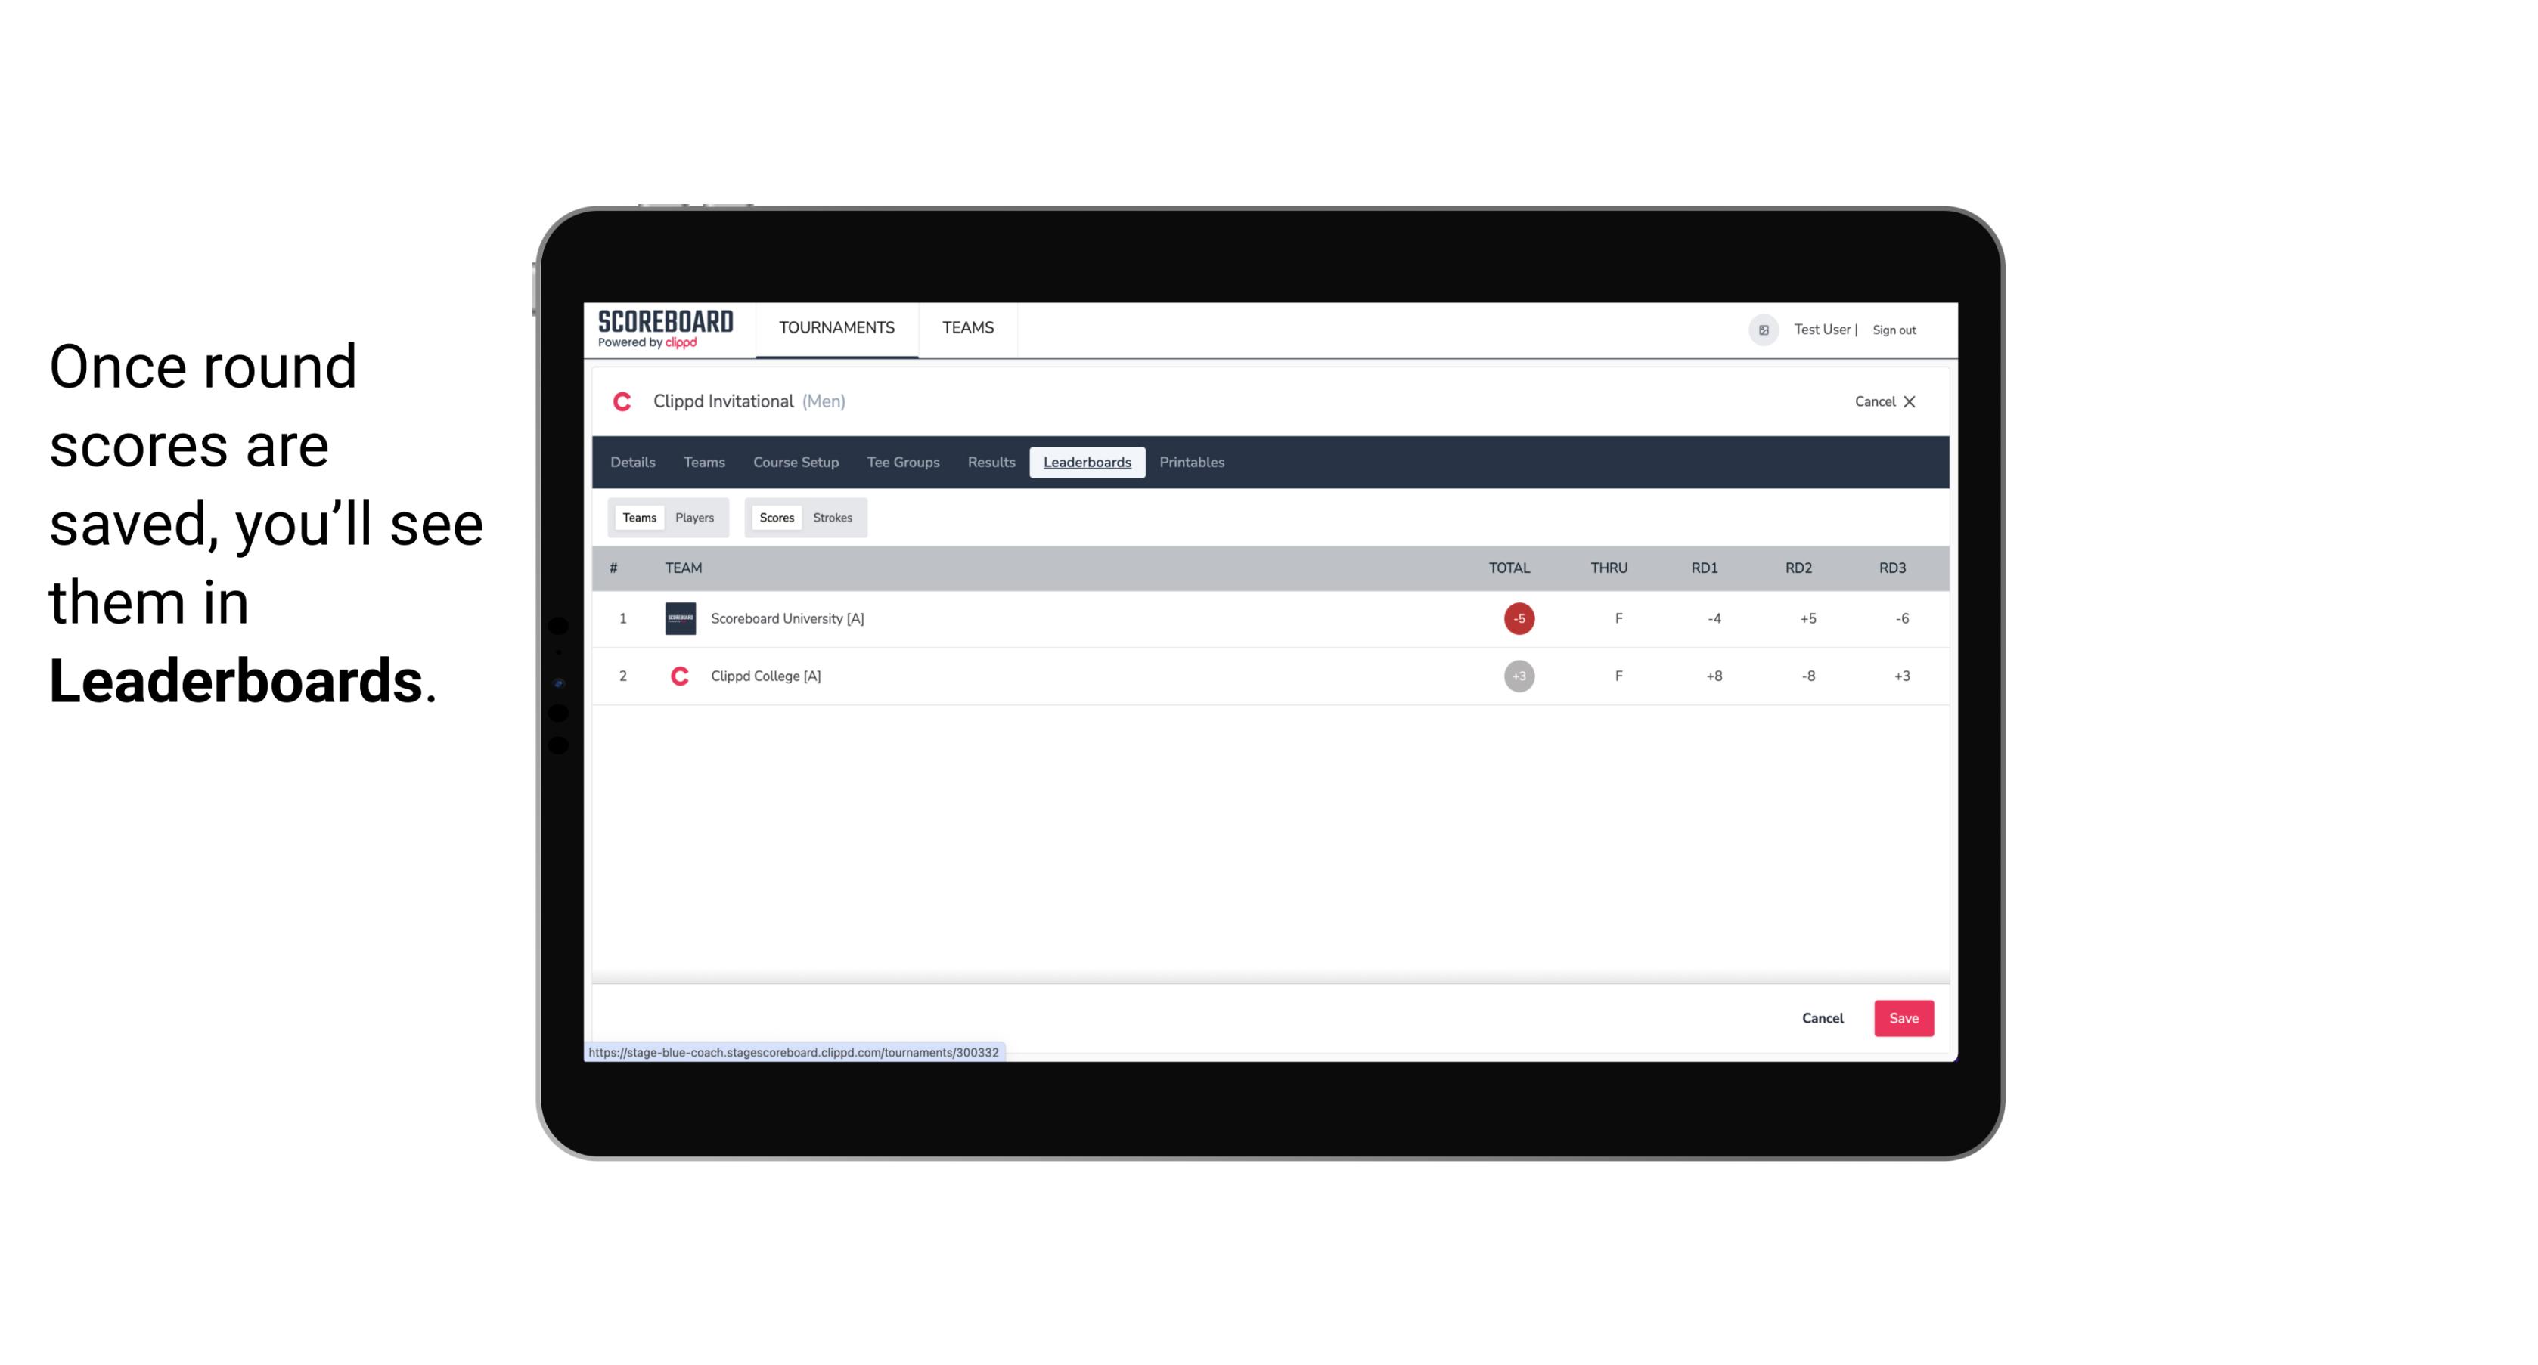This screenshot has width=2538, height=1365.
Task: Open TOURNAMENTS dropdown menu
Action: (x=836, y=328)
